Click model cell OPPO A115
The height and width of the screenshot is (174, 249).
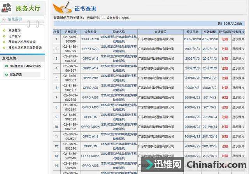click(x=90, y=59)
